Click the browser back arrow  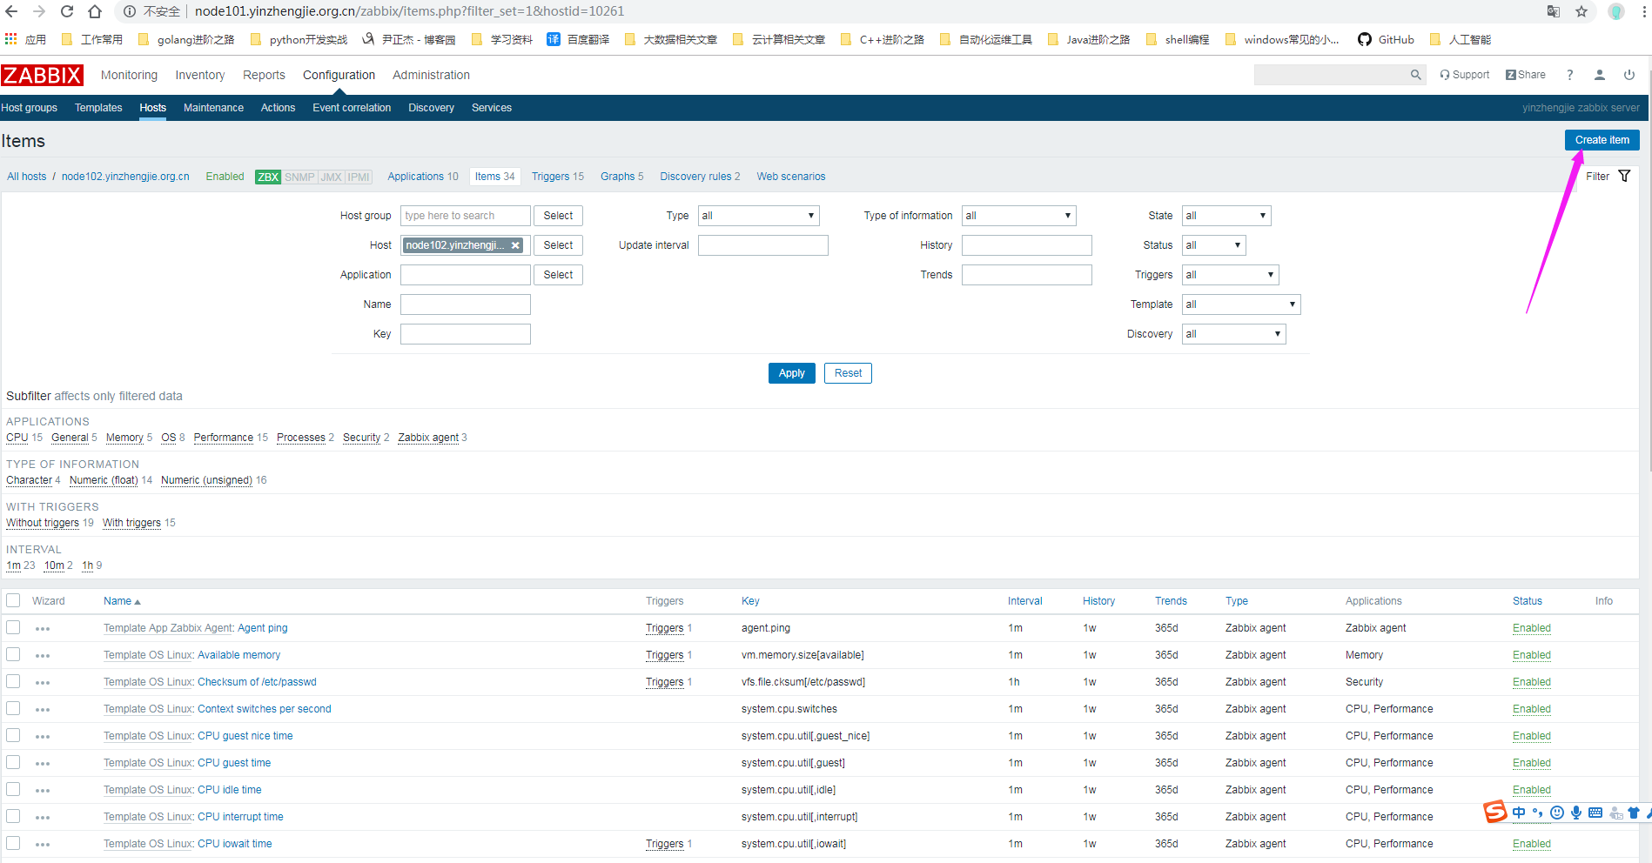[x=11, y=11]
